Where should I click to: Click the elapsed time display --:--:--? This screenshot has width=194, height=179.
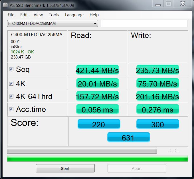pos(173,151)
